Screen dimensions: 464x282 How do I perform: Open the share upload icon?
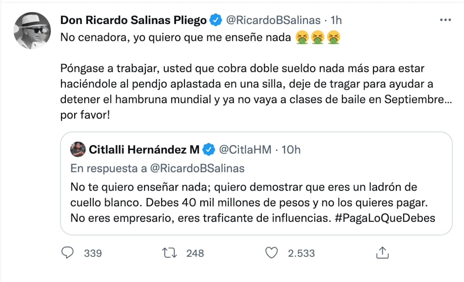tap(382, 253)
